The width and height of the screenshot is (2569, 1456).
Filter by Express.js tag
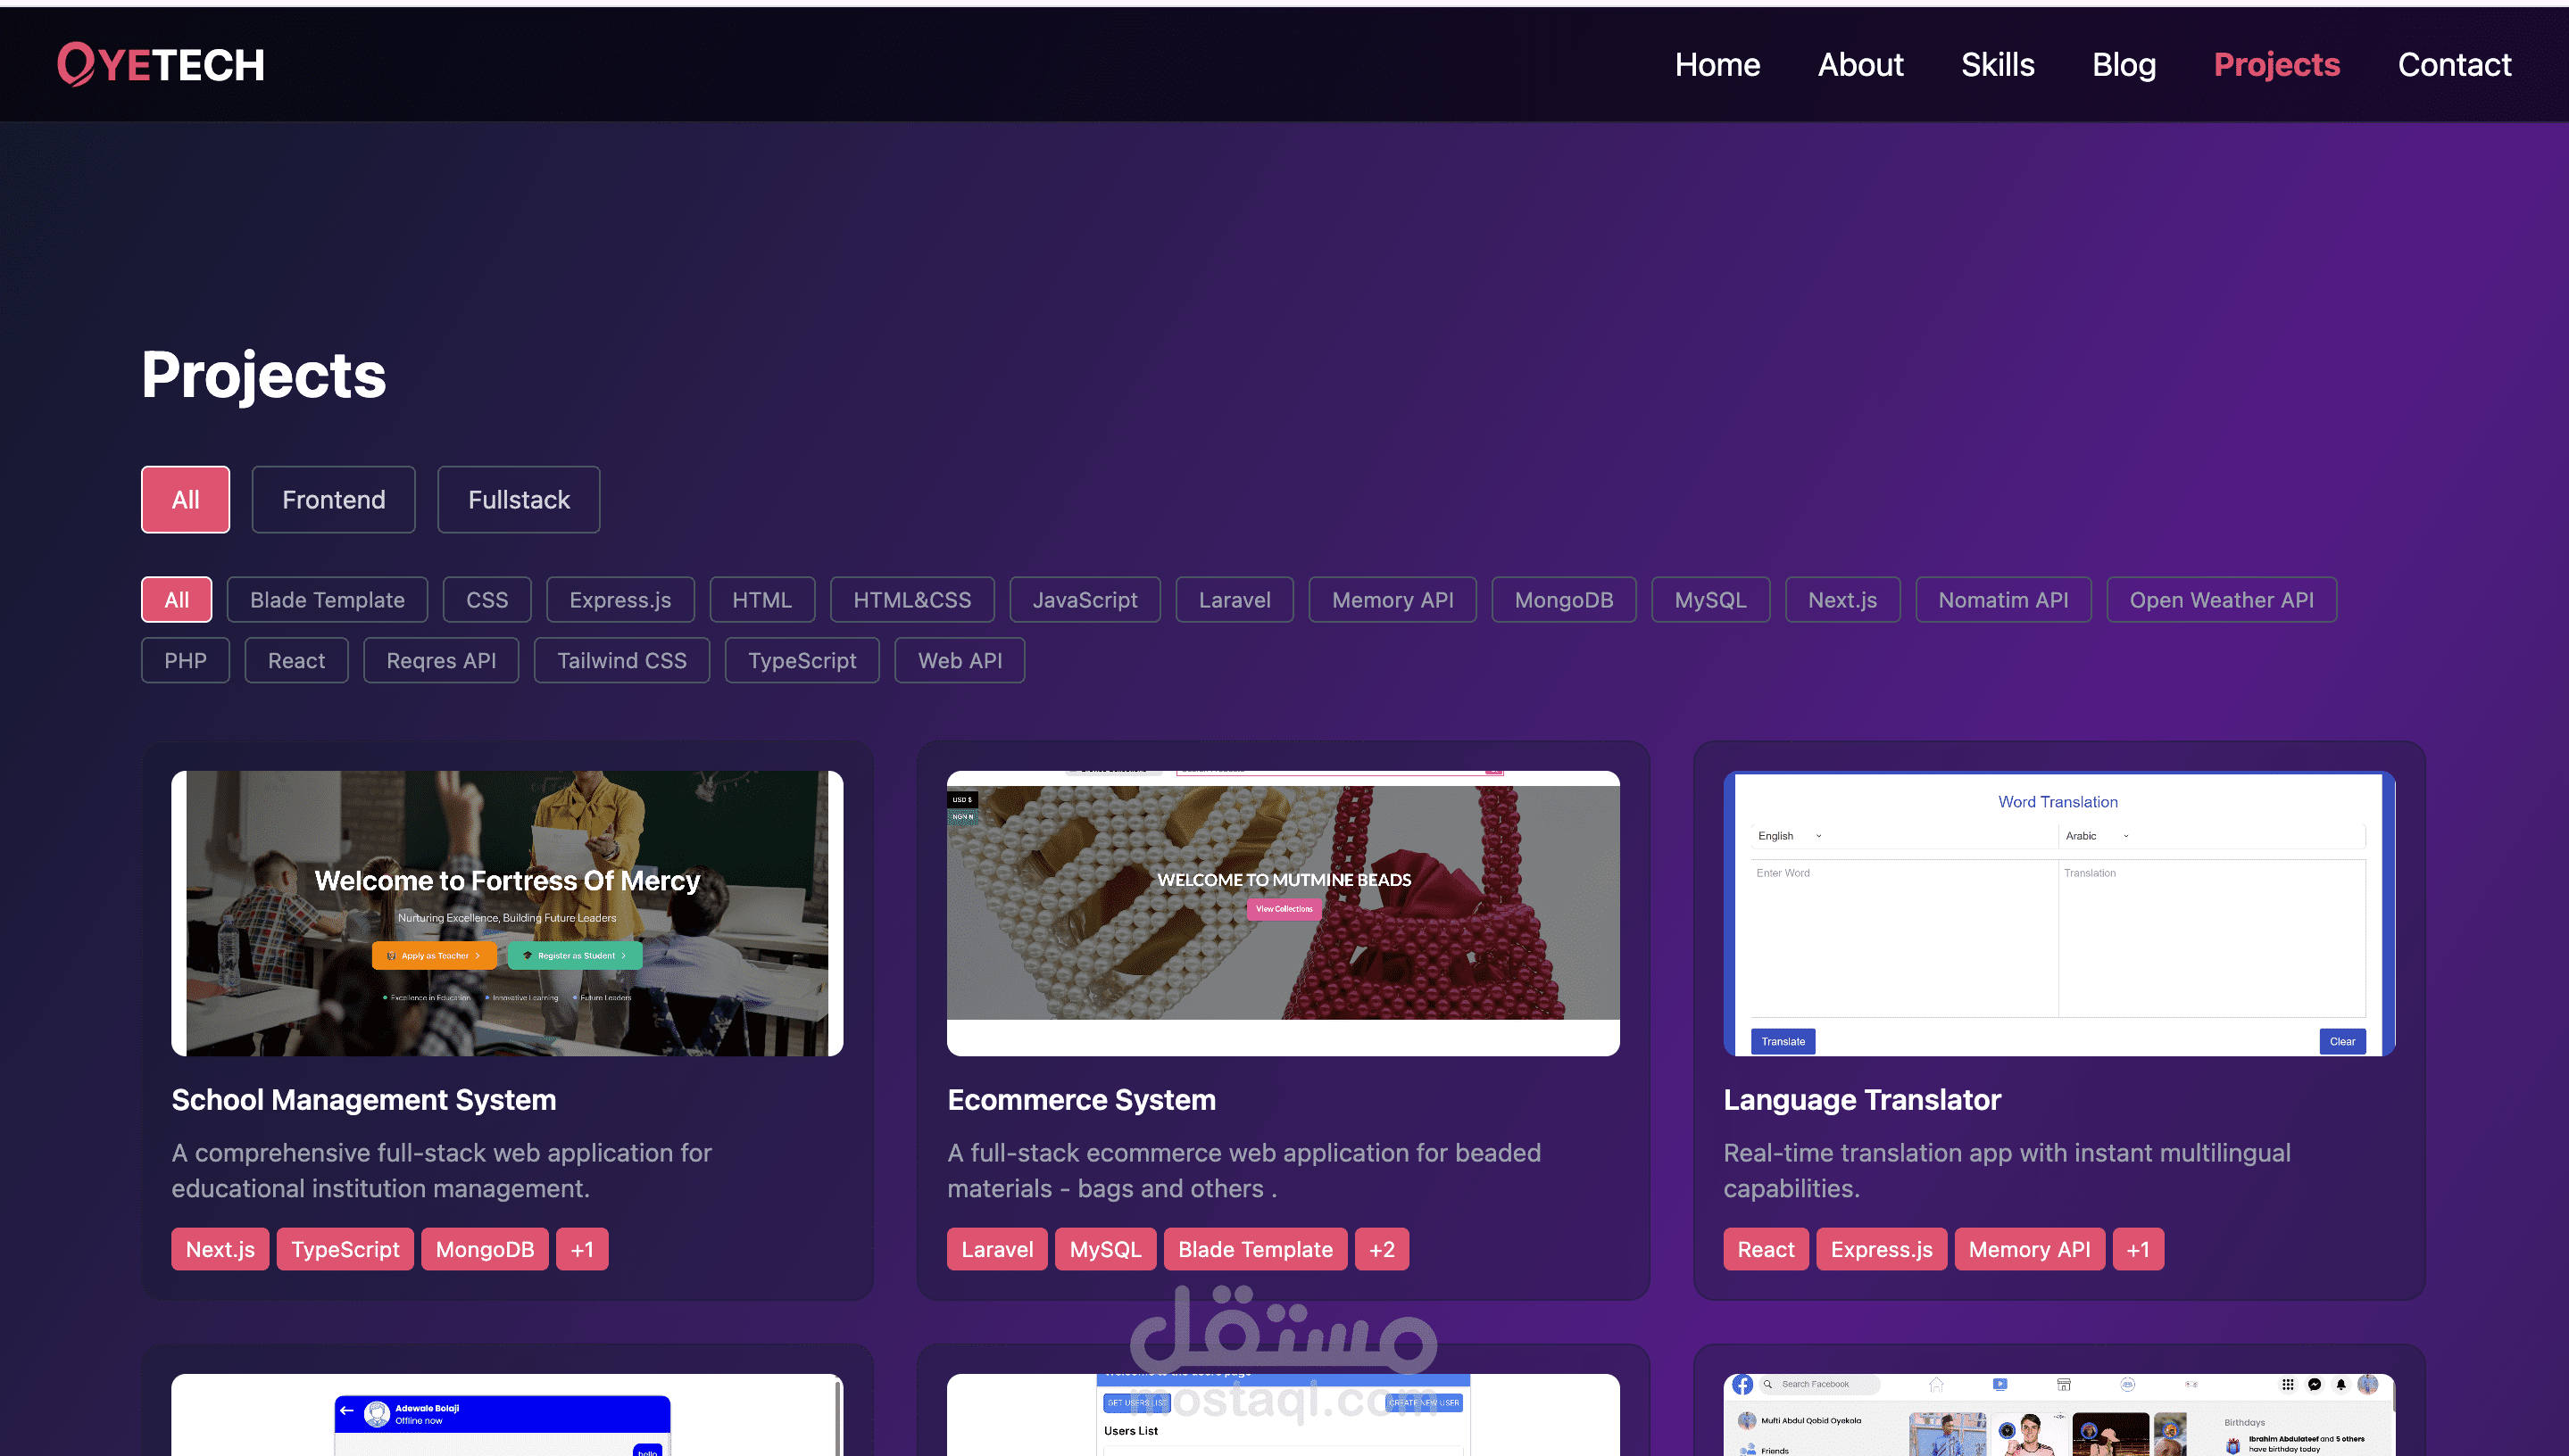[619, 600]
